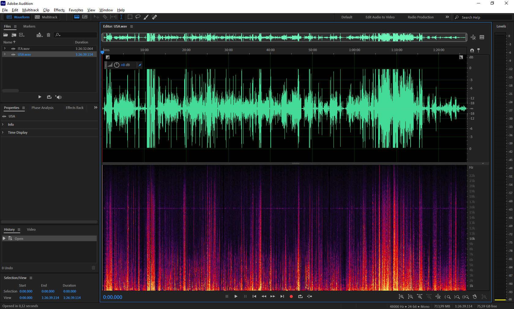Screen dimensions: 514x309
Task: Expand the Info section in Properties
Action: click(x=3, y=125)
